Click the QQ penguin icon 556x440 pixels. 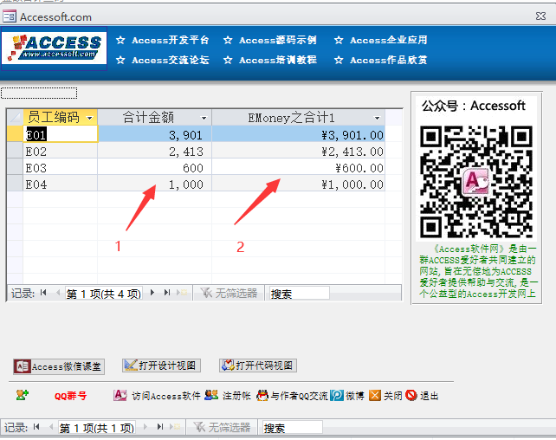262,395
